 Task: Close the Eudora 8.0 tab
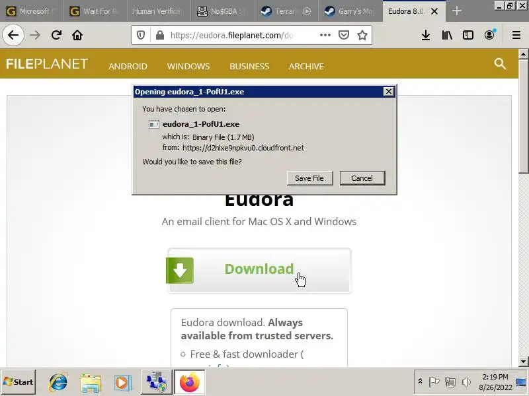pos(434,11)
